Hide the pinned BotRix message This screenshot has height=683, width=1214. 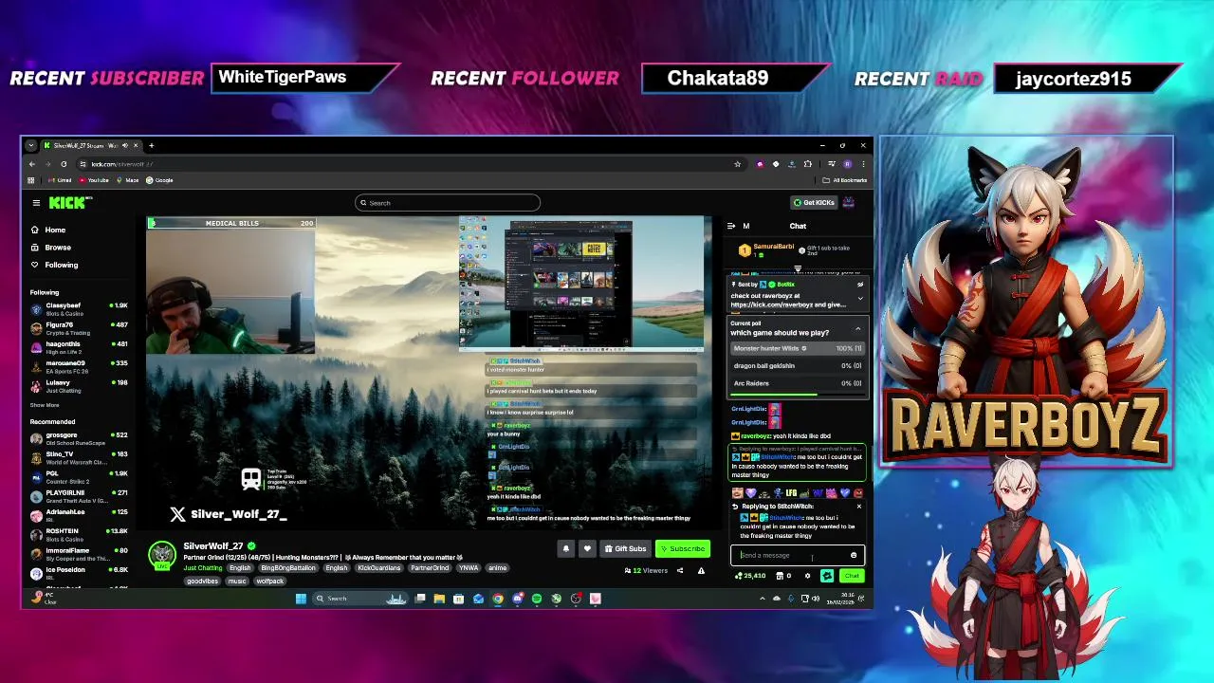[x=860, y=285]
